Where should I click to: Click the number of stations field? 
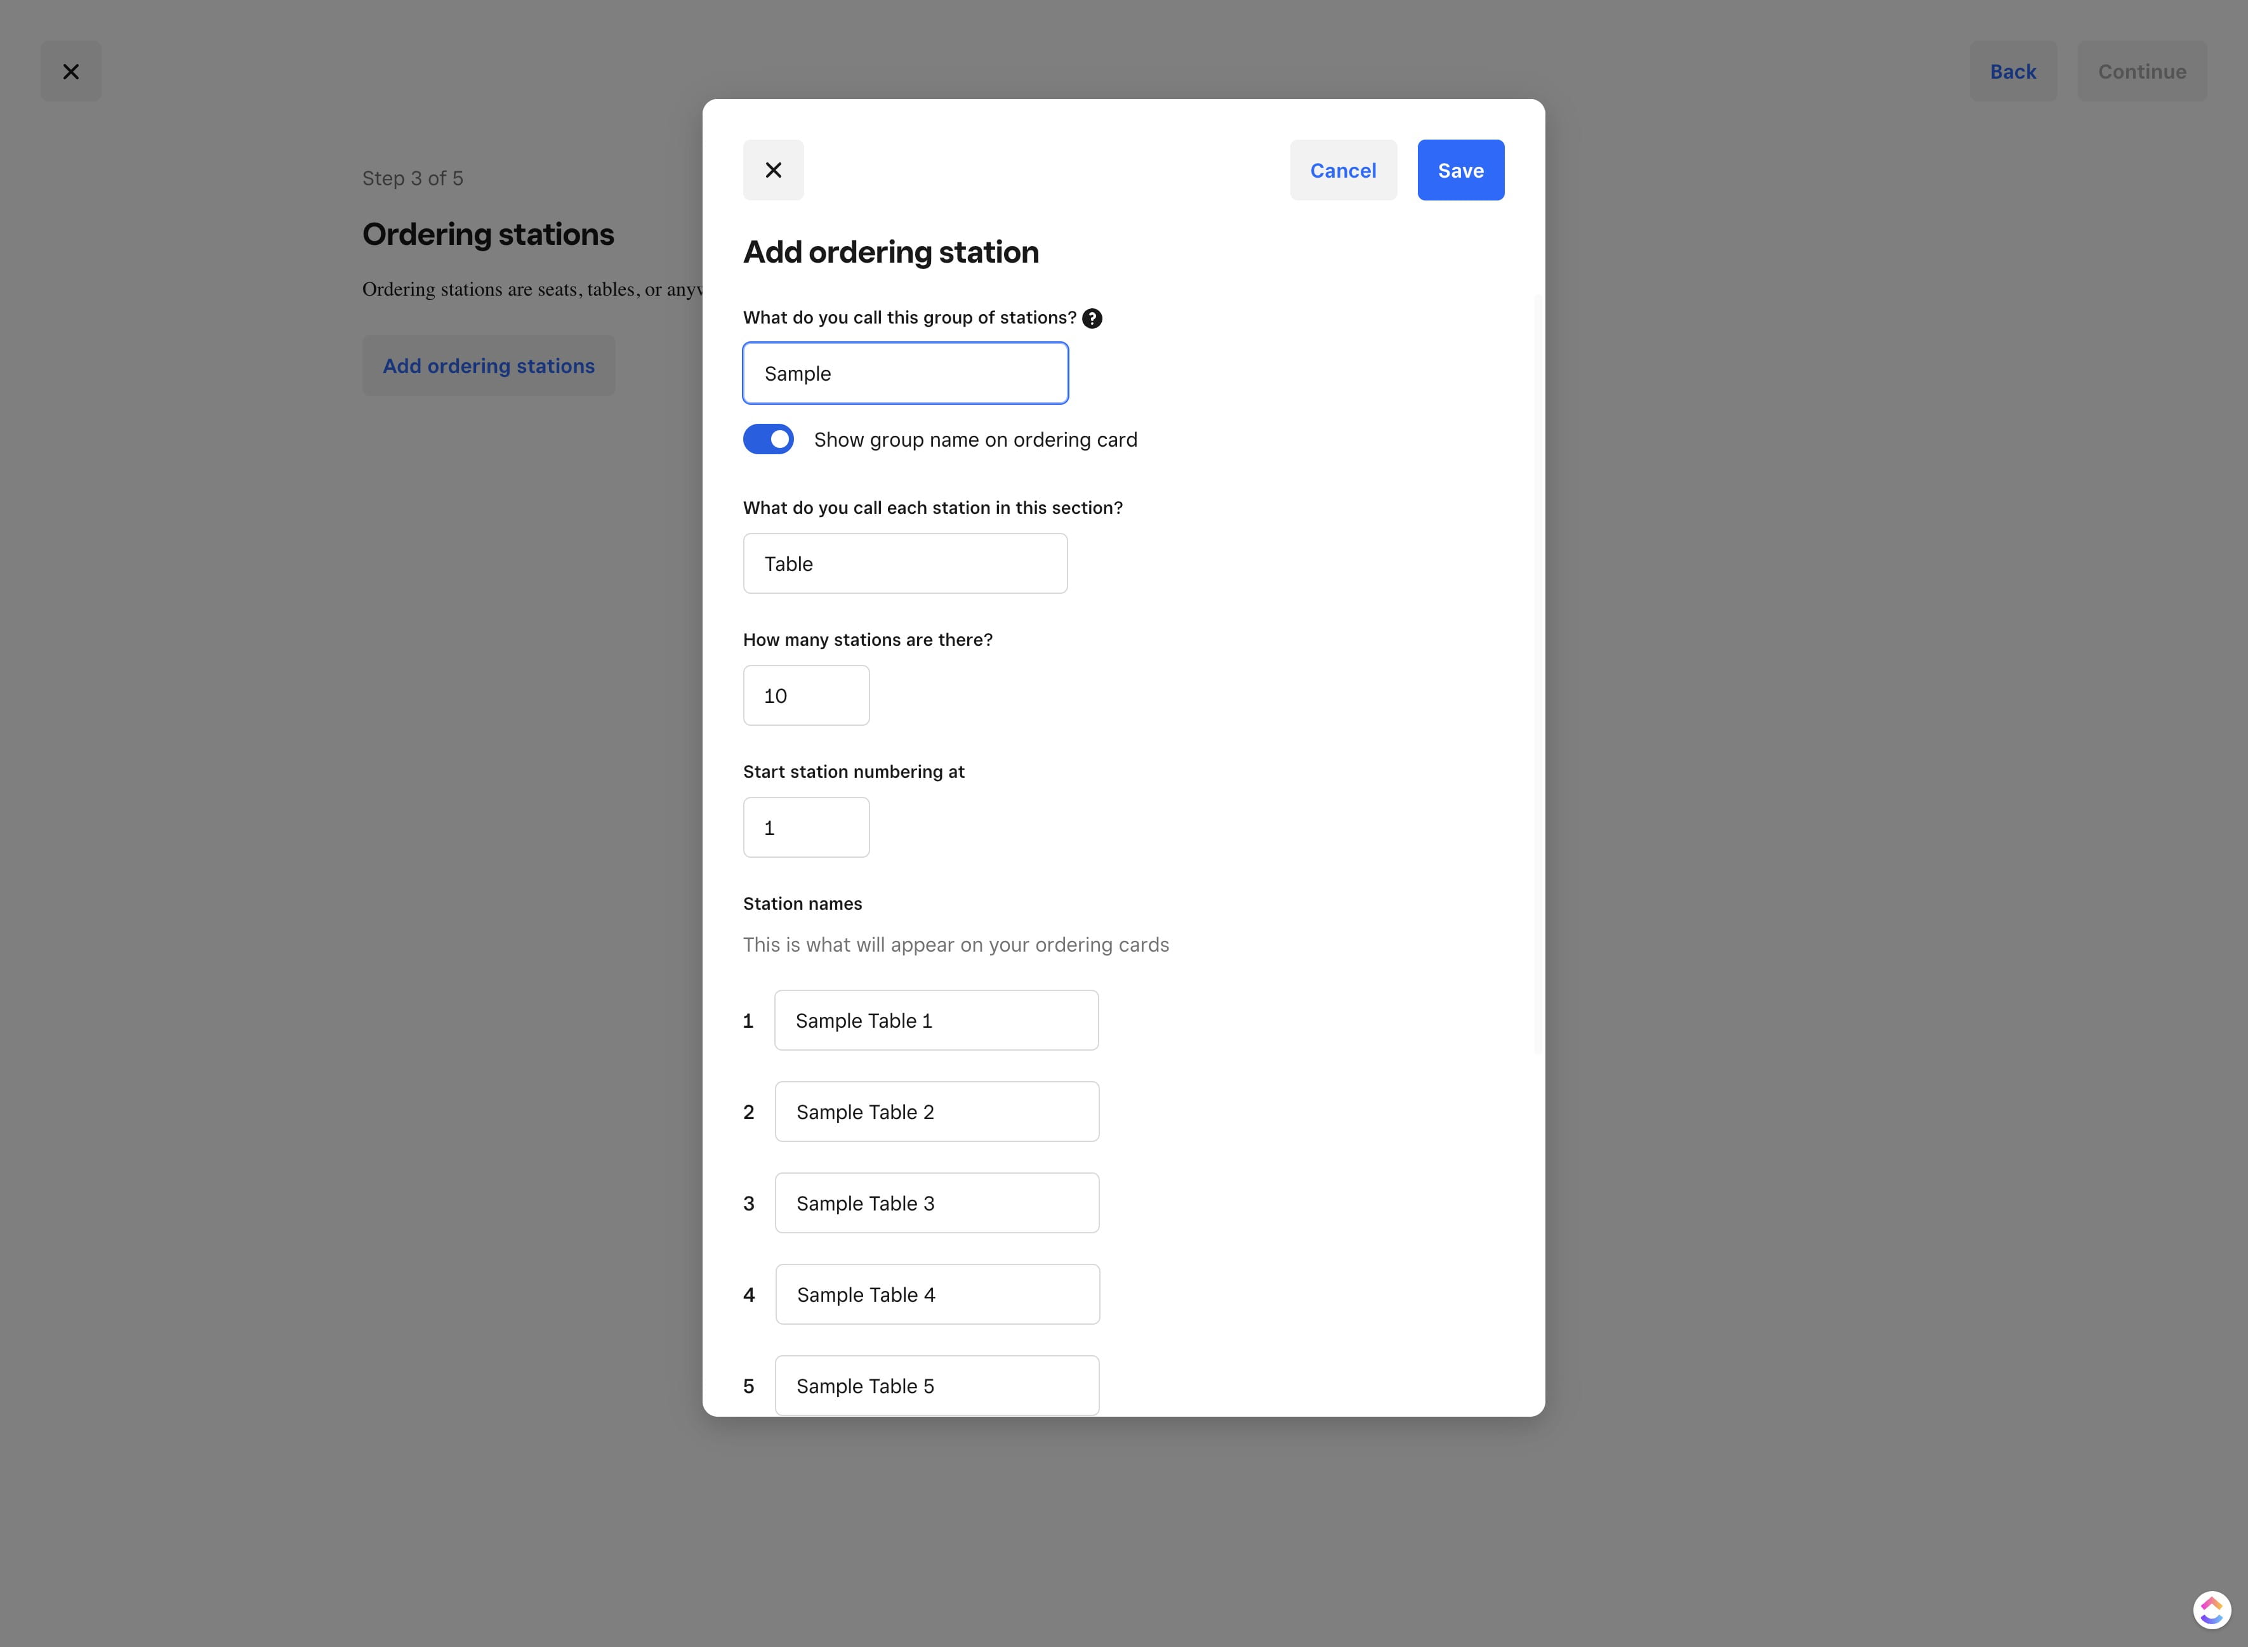pos(806,696)
